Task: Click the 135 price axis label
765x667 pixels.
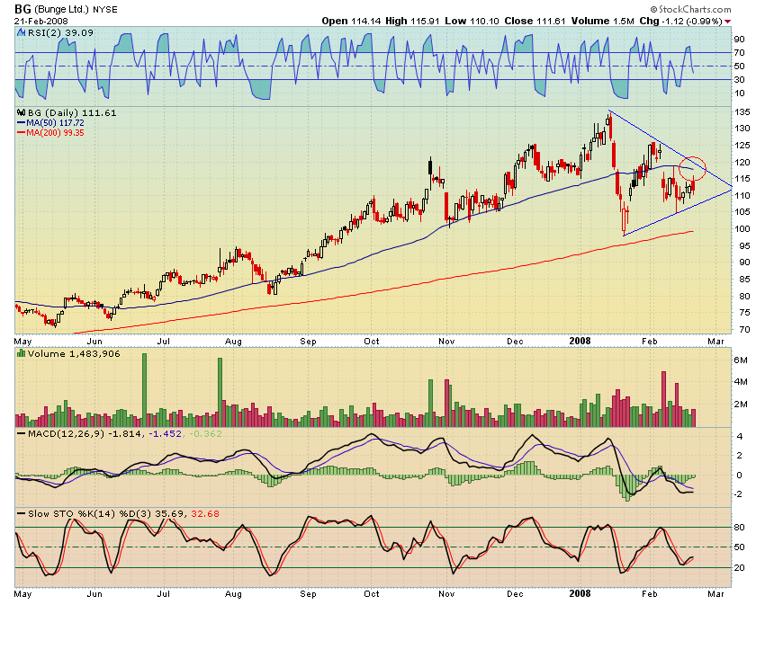Action: (x=742, y=112)
